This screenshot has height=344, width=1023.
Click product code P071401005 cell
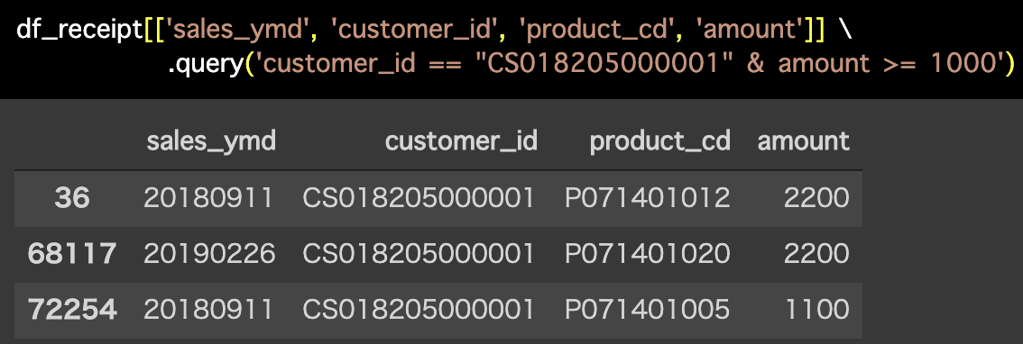647,310
